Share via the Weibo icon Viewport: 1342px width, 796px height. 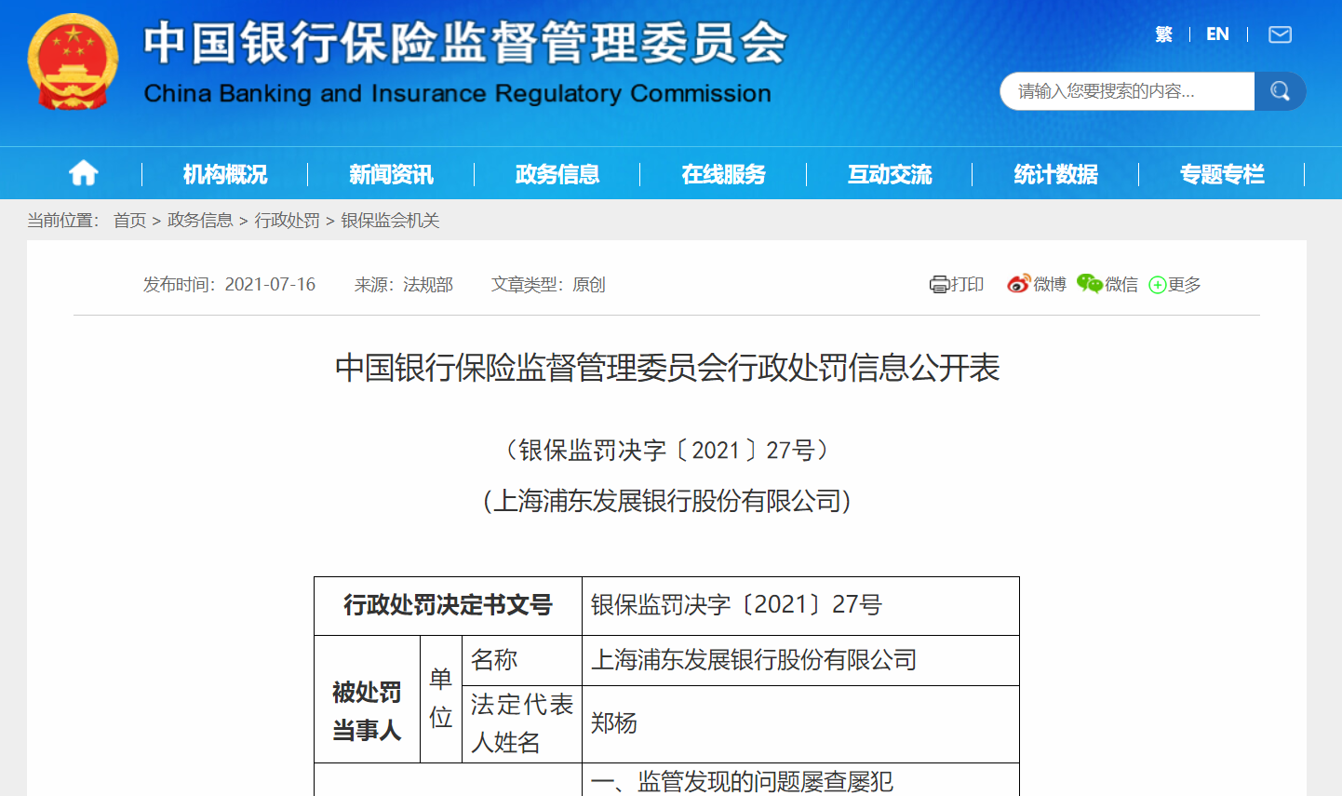point(1019,284)
